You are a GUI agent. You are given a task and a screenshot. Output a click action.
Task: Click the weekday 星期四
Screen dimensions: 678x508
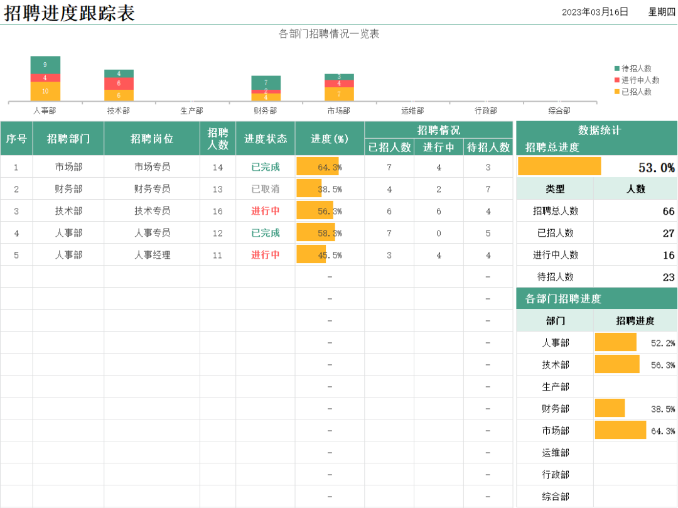pos(661,12)
